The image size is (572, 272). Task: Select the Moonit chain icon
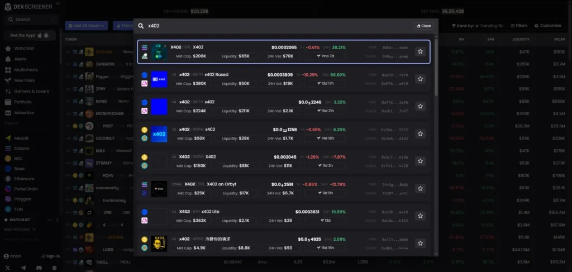(8, 138)
